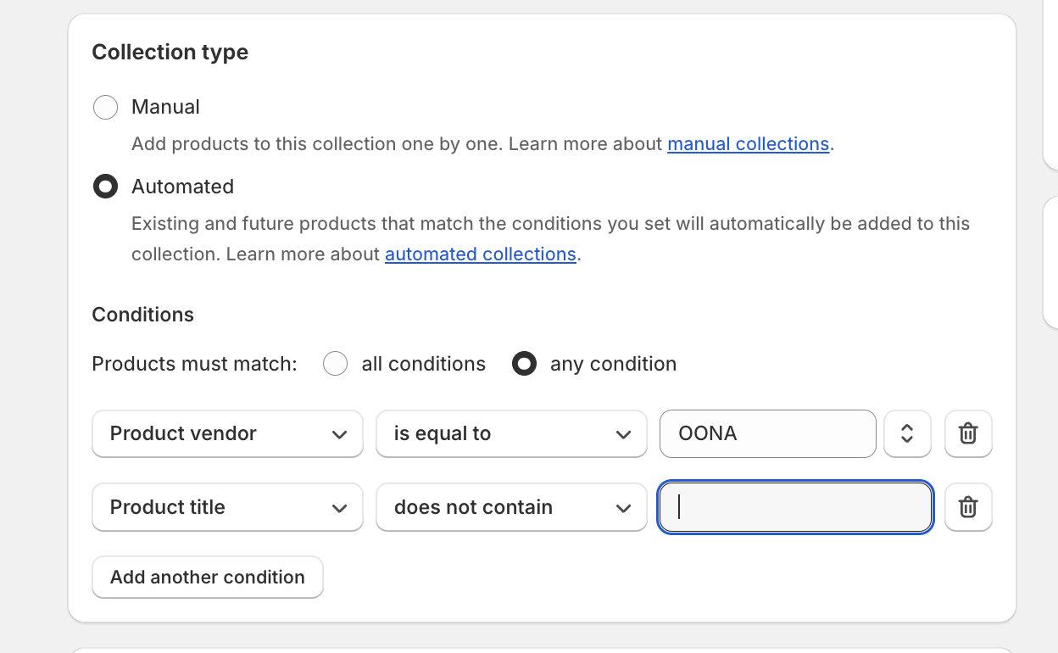Click the "Collection type" heading
This screenshot has height=653, width=1058.
coord(170,52)
